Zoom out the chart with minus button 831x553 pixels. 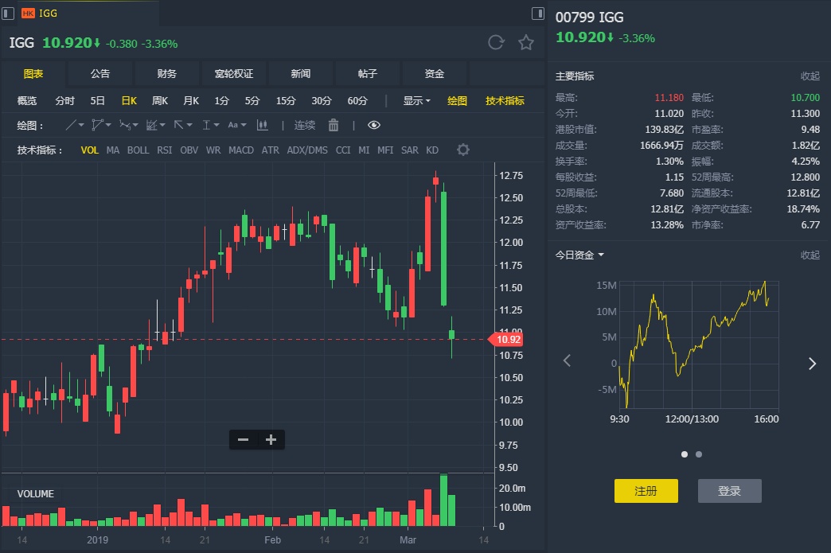point(244,439)
